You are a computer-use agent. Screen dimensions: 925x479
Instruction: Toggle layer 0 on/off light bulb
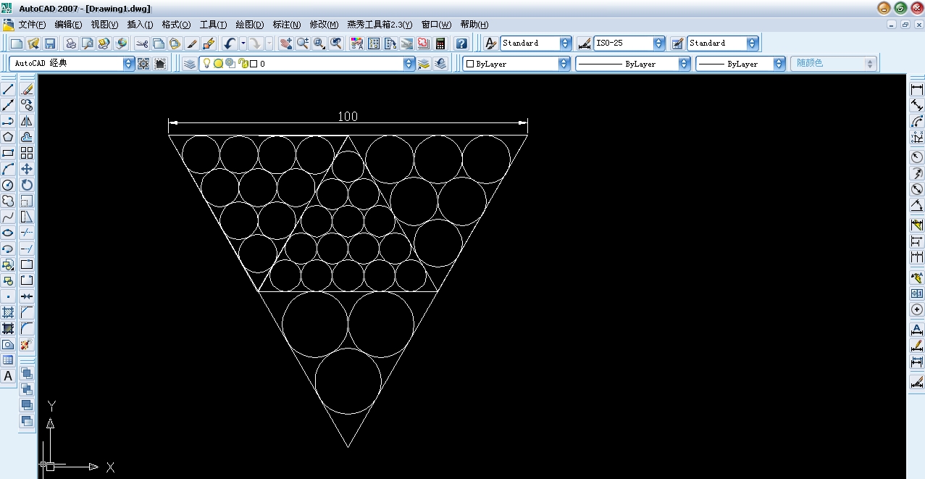click(206, 64)
